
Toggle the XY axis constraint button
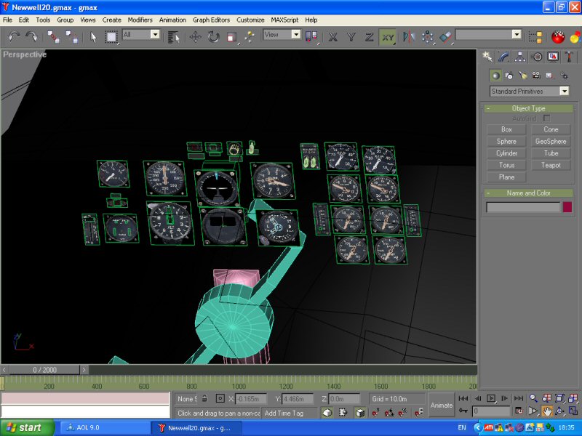tap(387, 36)
